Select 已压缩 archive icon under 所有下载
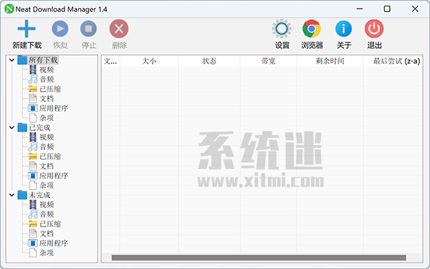Viewport: 430px width, 269px height. point(33,89)
